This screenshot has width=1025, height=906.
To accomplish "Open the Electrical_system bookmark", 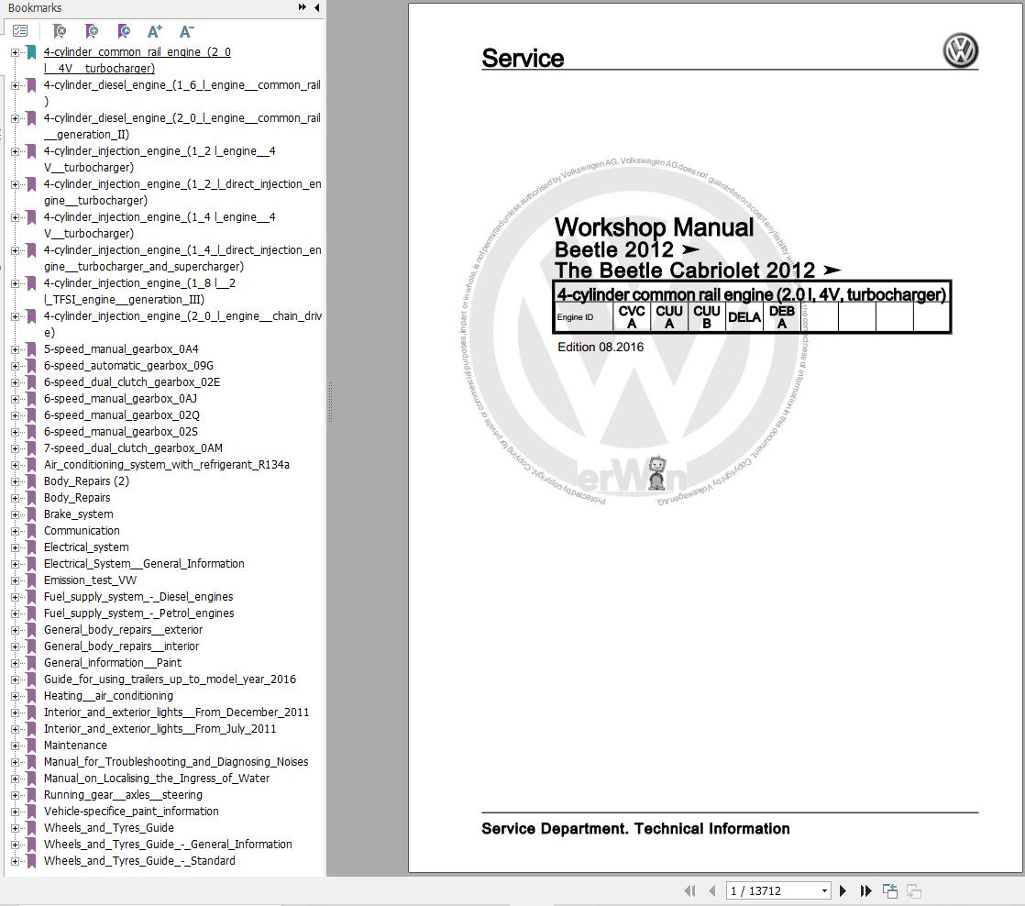I will coord(86,547).
